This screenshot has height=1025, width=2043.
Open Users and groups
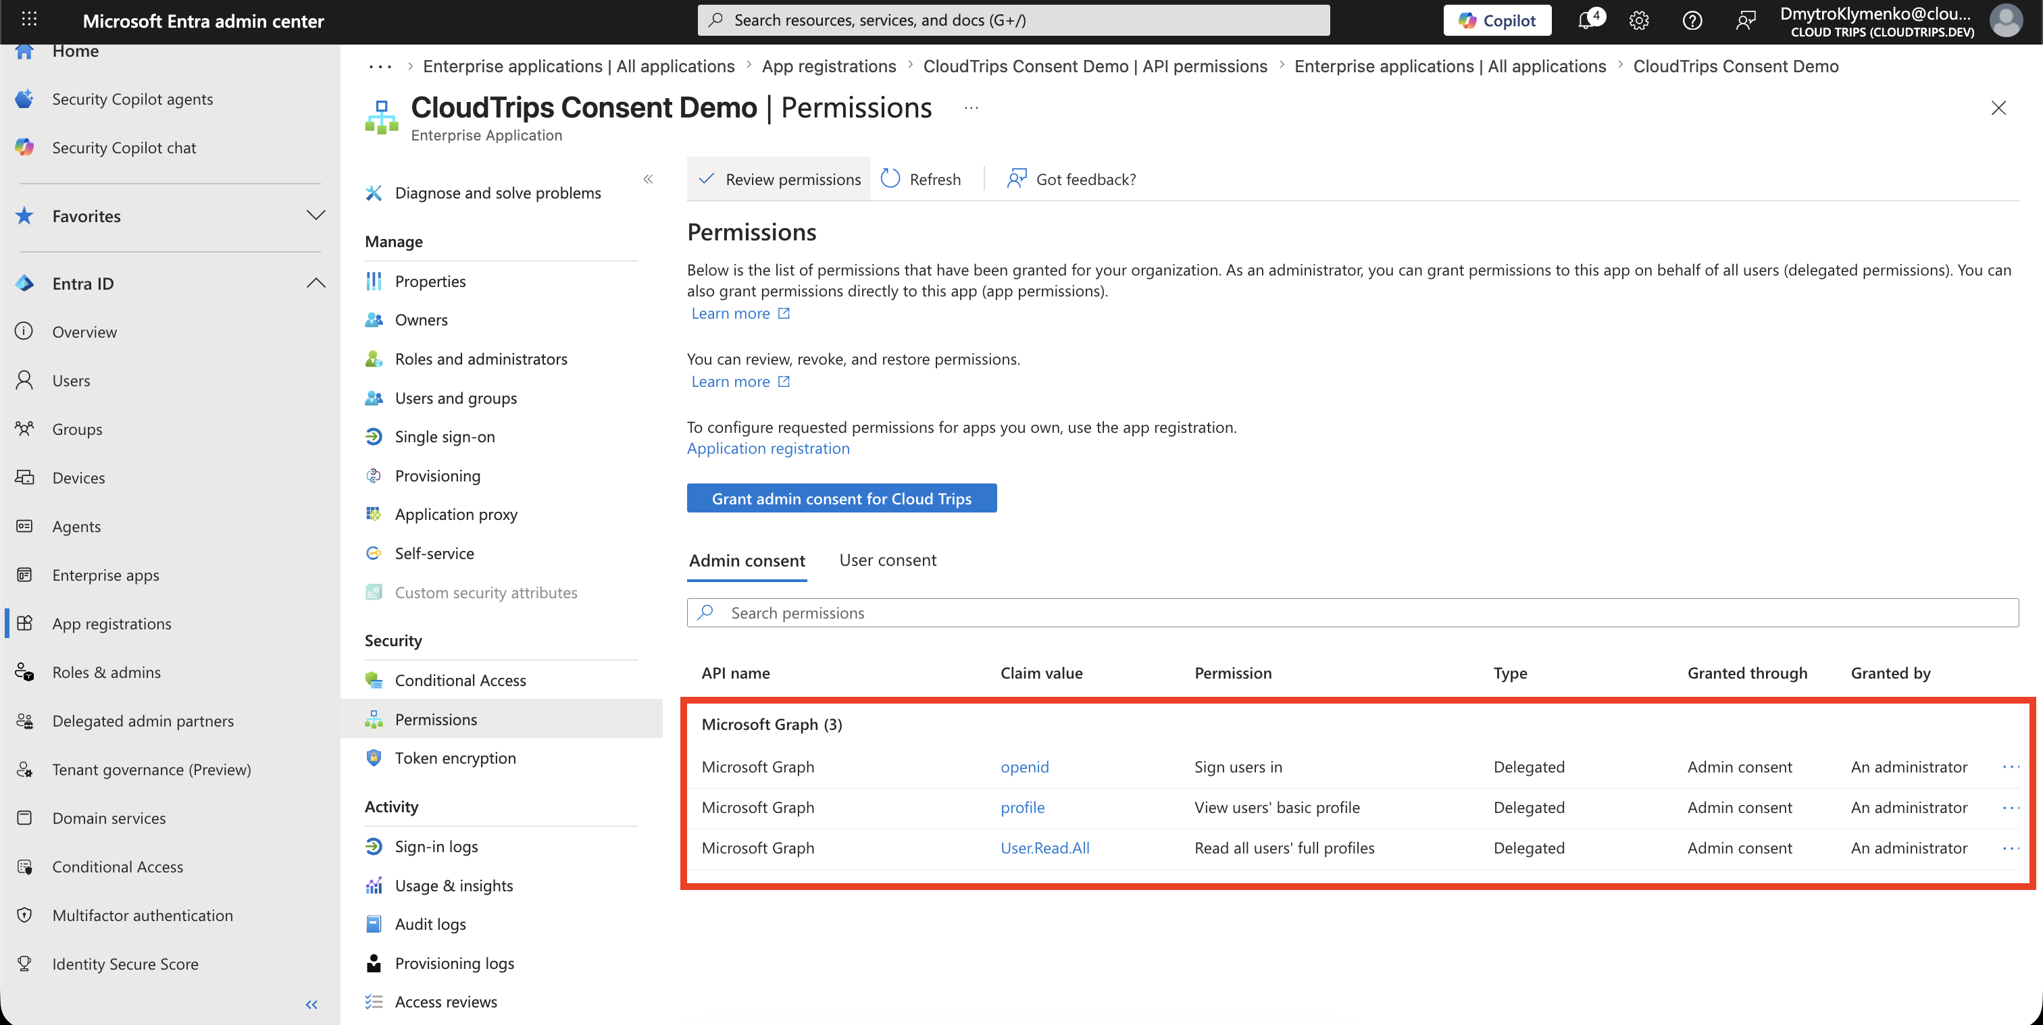point(456,398)
